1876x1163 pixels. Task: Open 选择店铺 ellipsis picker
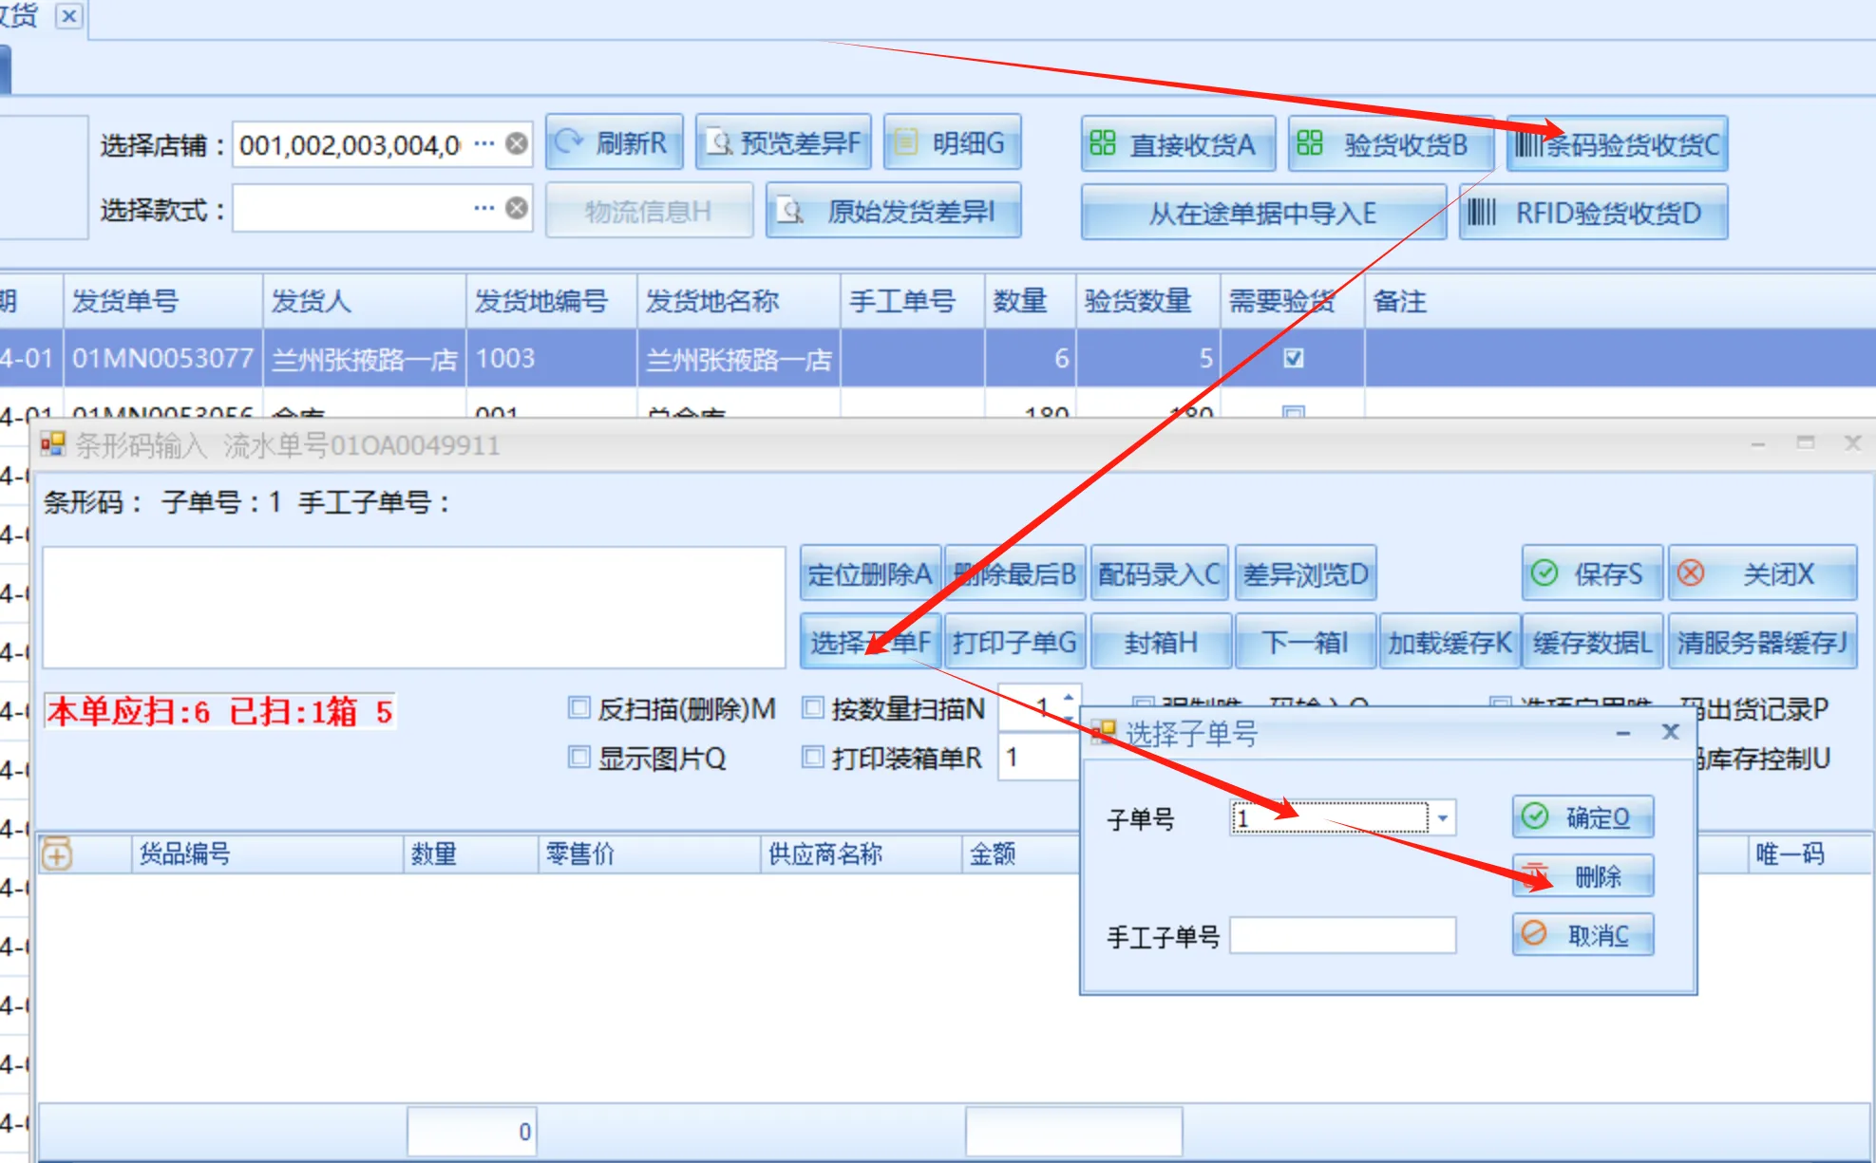pos(484,143)
